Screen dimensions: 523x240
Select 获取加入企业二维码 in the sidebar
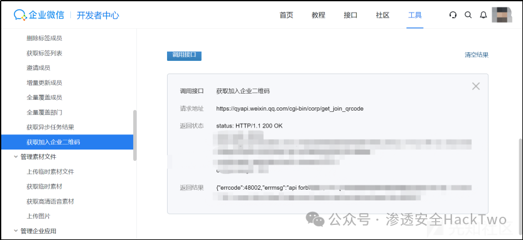click(x=67, y=142)
